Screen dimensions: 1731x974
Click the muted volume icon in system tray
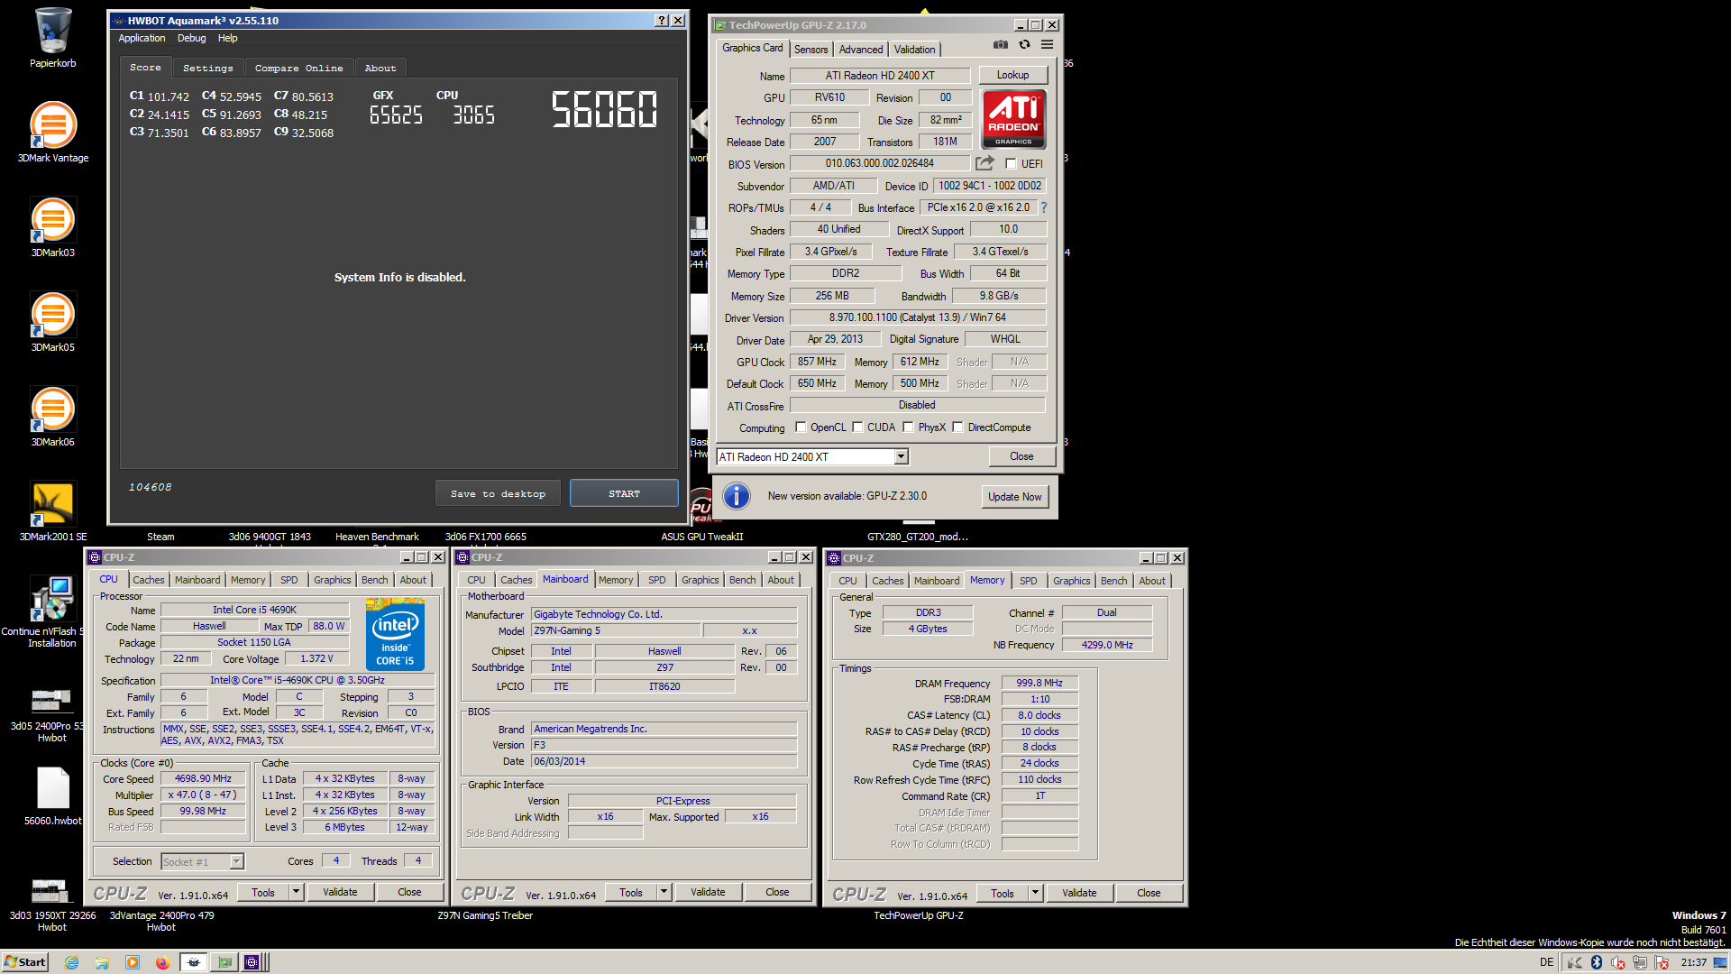[1618, 962]
